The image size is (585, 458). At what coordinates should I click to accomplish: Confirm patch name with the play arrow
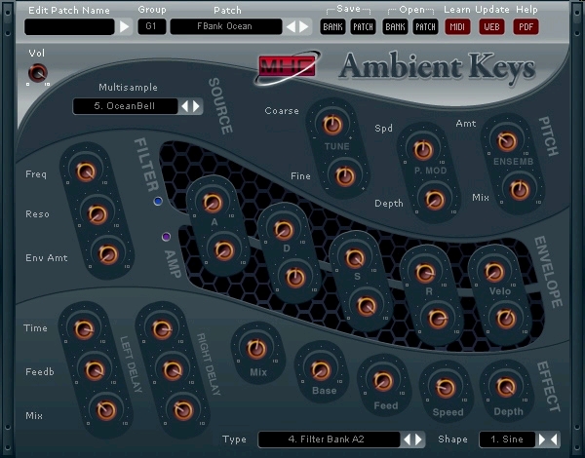(x=124, y=26)
